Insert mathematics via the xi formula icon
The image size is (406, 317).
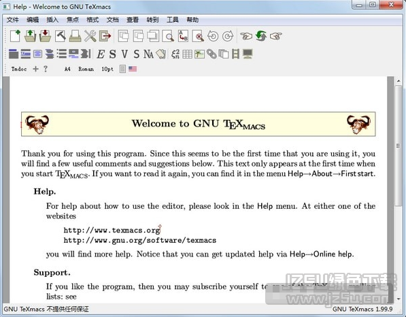[x=175, y=54]
